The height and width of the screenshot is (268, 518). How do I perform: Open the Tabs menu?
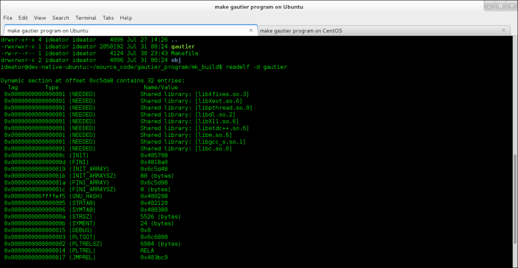pos(108,18)
